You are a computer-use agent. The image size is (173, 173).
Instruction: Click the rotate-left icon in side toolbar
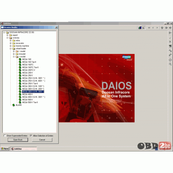pyautogui.click(x=170, y=51)
